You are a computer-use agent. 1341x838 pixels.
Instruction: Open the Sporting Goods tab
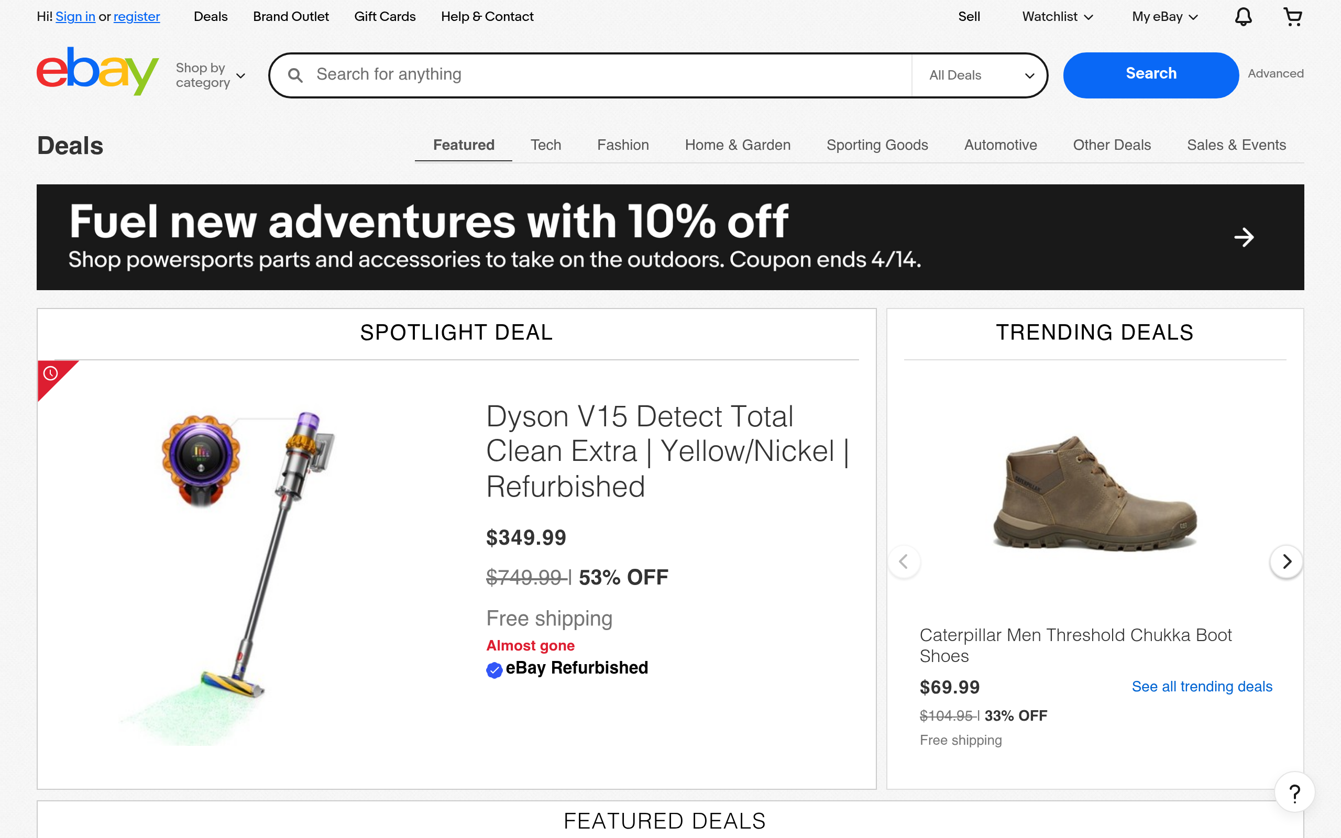[877, 145]
